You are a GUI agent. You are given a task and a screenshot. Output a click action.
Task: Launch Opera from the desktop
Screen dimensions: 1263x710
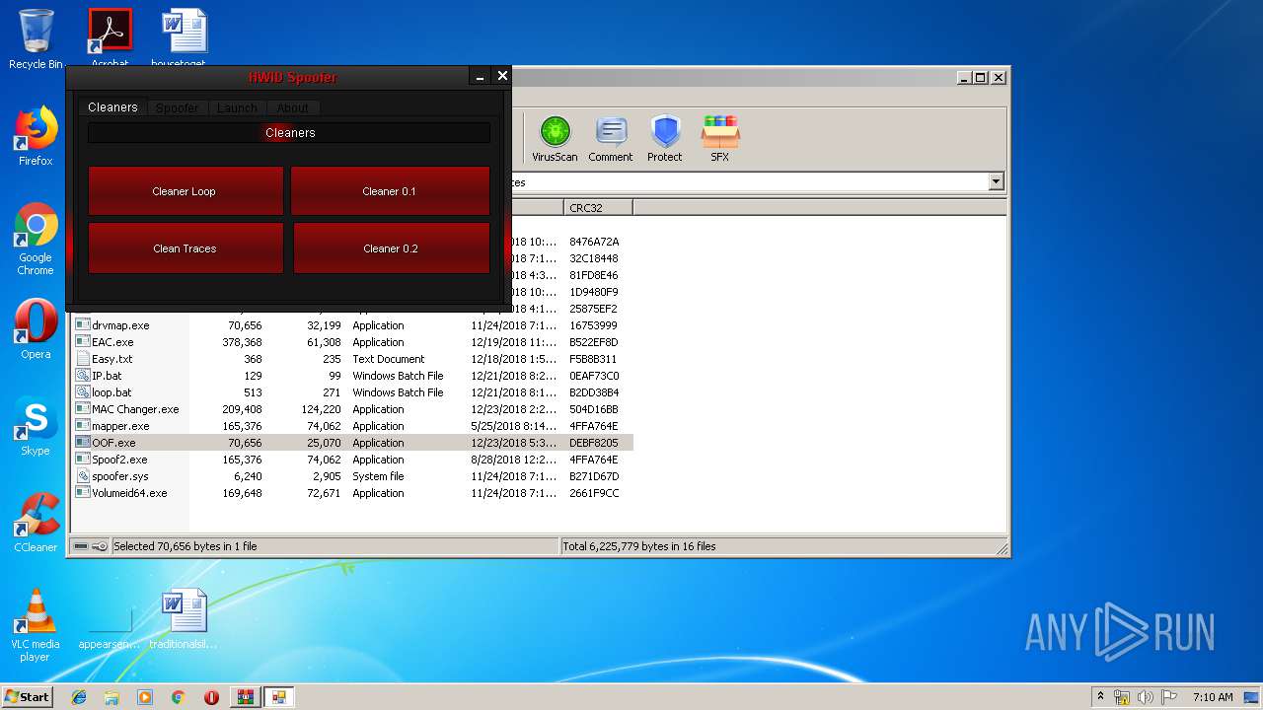tap(36, 329)
